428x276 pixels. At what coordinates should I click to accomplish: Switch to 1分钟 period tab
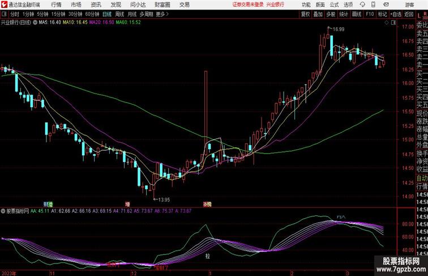coord(28,14)
